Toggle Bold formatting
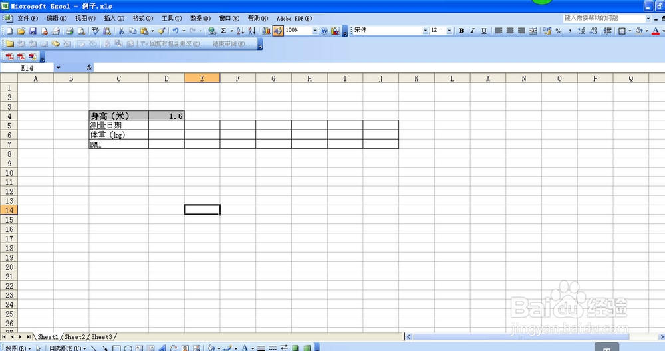Screen dimensions: 665x351 461,31
